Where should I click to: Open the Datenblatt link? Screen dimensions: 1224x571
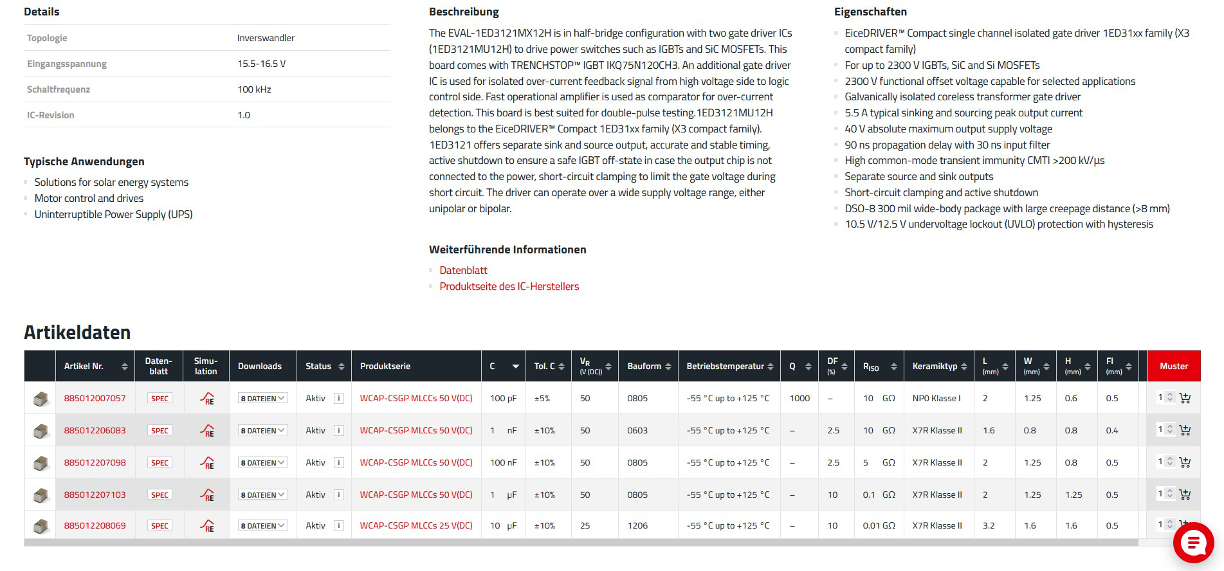[x=463, y=271]
